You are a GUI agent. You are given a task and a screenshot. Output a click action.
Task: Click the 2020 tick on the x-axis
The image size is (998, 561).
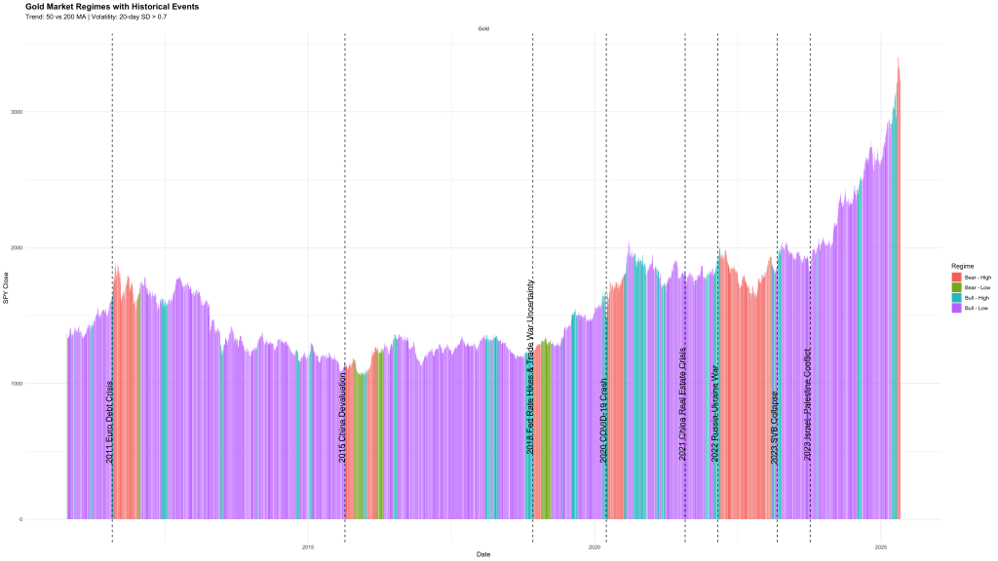tap(595, 548)
